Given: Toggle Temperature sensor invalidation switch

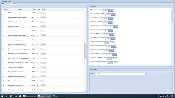Looking at the screenshot, I should tap(111, 15).
